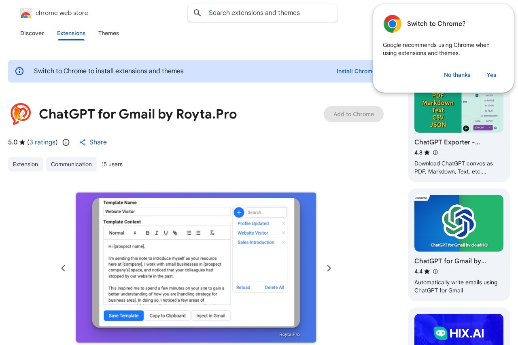
Task: Share the ChatGPT for Gmail extension
Action: point(93,142)
